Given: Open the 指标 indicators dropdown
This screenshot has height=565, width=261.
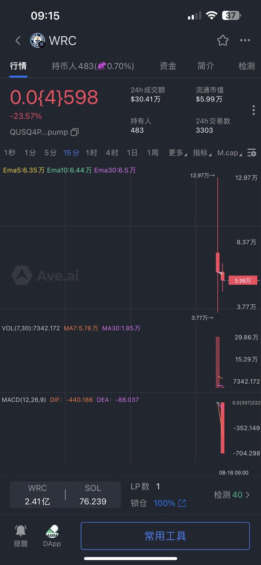Looking at the screenshot, I should (x=202, y=153).
